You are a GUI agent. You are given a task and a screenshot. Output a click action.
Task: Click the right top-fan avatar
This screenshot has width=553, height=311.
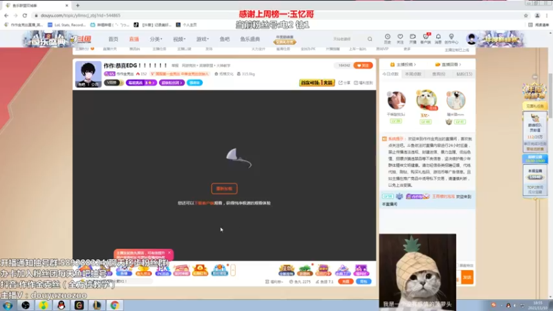(x=456, y=100)
